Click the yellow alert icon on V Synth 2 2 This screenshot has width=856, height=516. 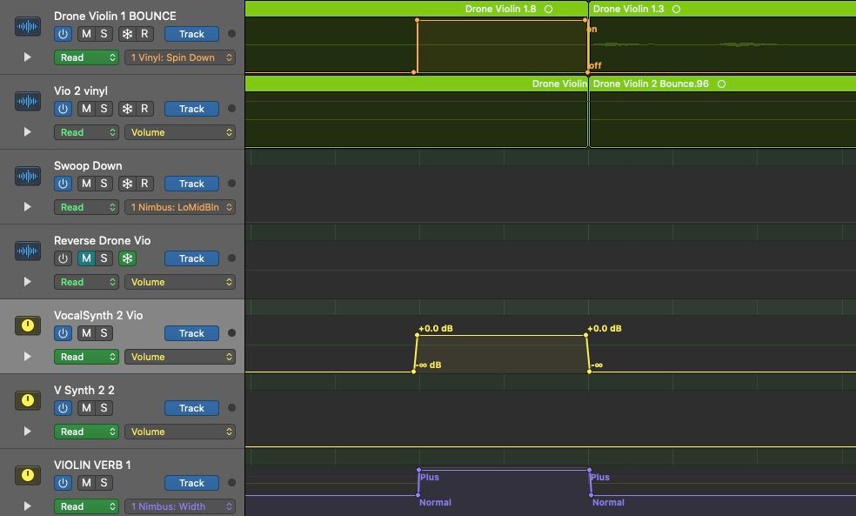click(x=27, y=400)
